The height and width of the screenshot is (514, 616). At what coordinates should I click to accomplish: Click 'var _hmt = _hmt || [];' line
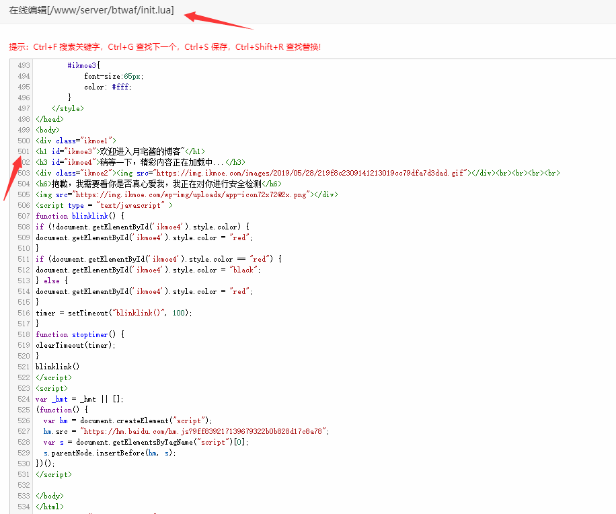(79, 399)
